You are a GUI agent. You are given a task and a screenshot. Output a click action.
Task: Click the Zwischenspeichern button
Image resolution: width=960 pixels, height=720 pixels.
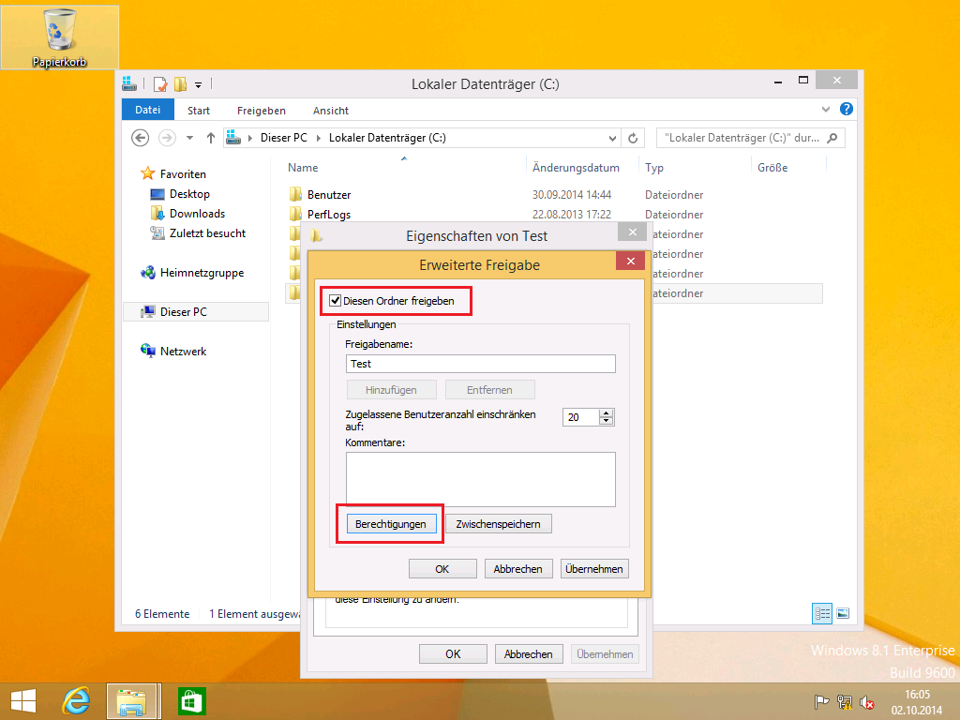(499, 524)
